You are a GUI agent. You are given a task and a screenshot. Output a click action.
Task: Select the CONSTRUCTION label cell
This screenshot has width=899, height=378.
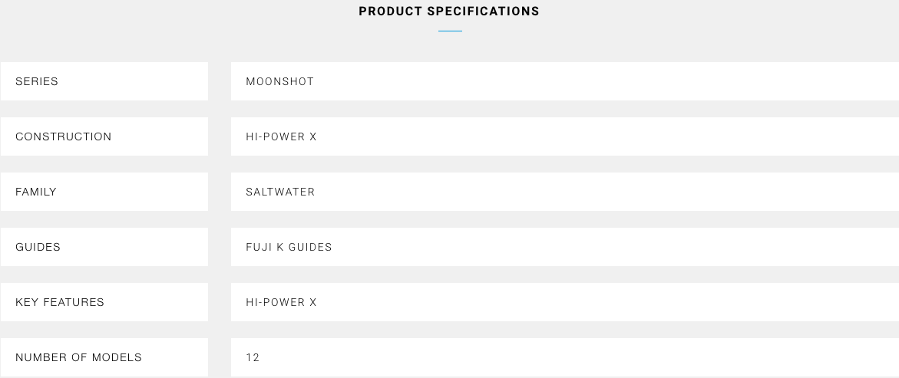(x=104, y=136)
